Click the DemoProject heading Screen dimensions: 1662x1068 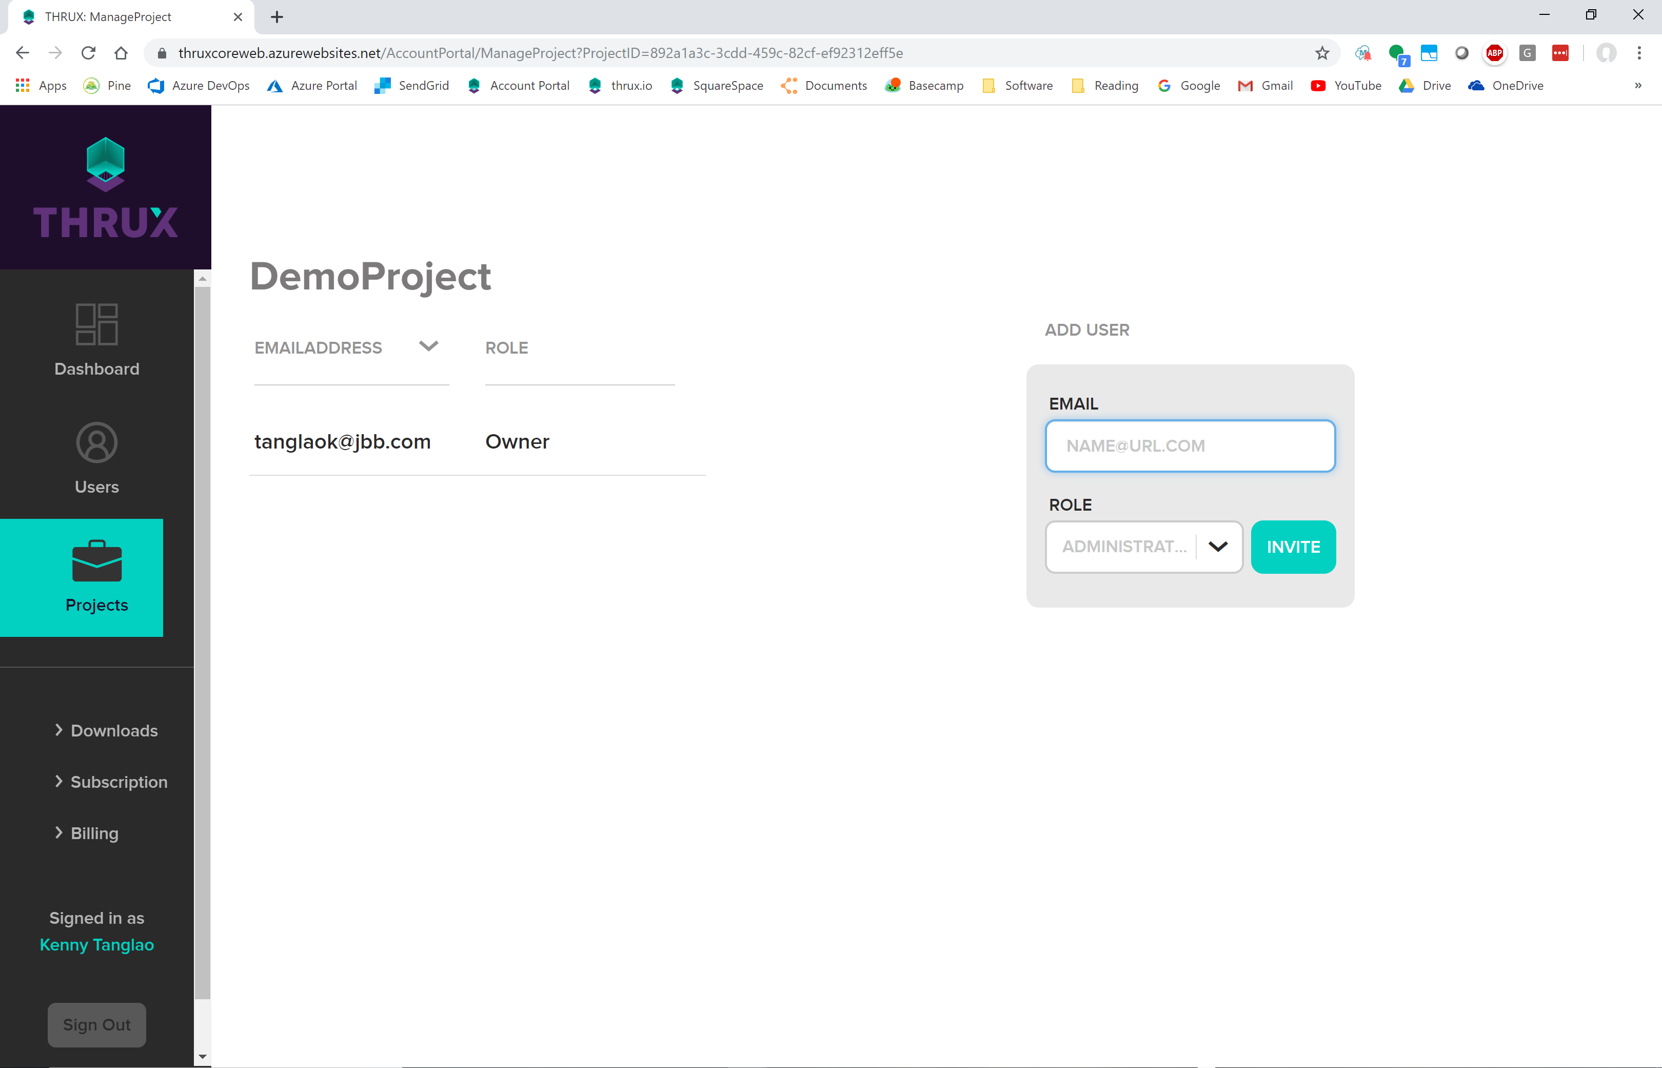click(x=370, y=277)
